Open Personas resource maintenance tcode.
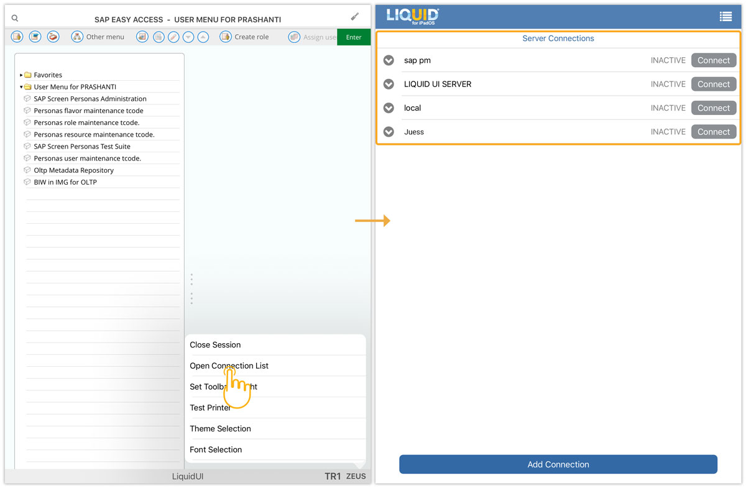This screenshot has height=488, width=746. click(x=94, y=134)
